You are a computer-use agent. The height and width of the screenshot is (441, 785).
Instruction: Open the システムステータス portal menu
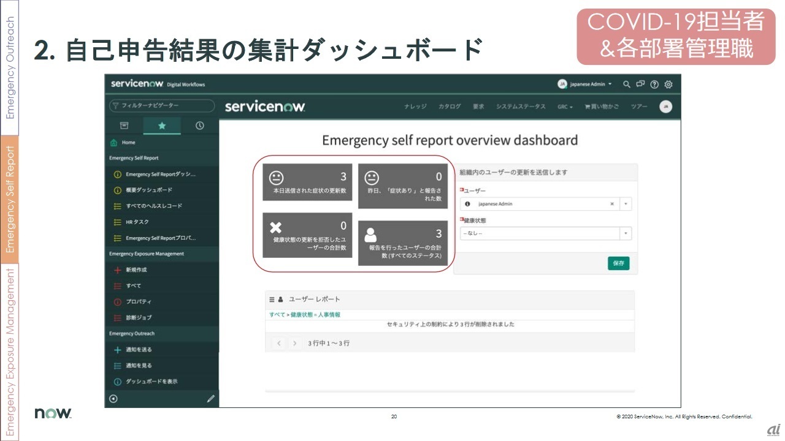click(521, 107)
